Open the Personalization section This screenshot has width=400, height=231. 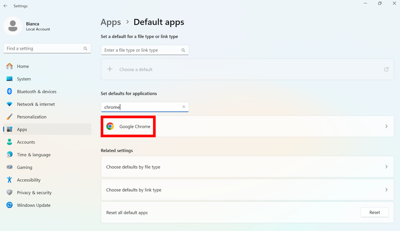pyautogui.click(x=32, y=117)
